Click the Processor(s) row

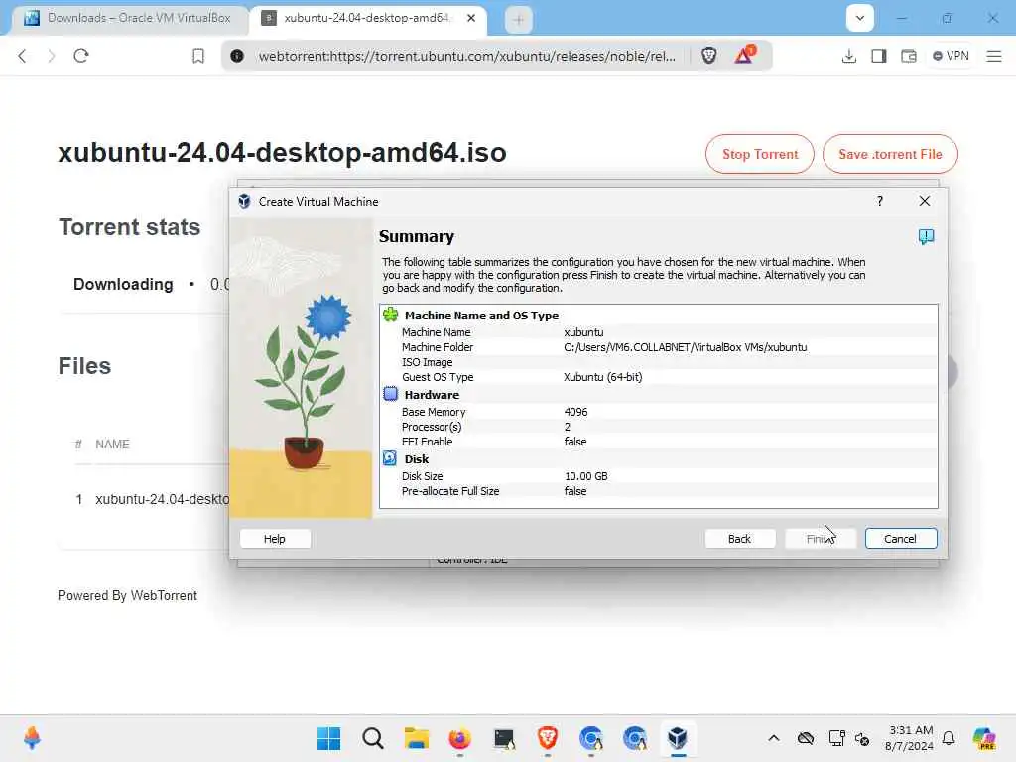click(659, 427)
